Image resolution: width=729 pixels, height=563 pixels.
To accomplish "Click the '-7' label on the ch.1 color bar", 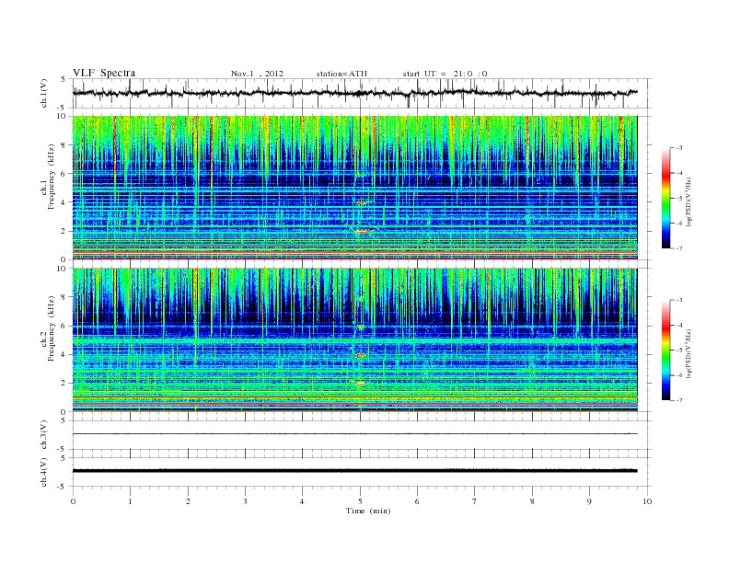I will [678, 248].
